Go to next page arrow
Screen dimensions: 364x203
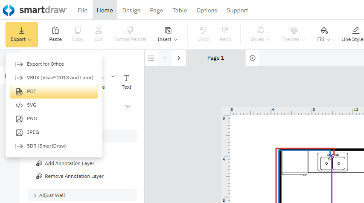coord(179,58)
